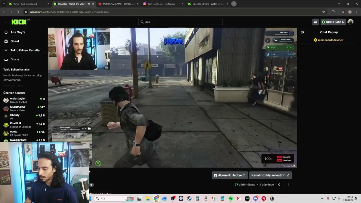Open Snipping Tool from the taskbar

pos(214,199)
